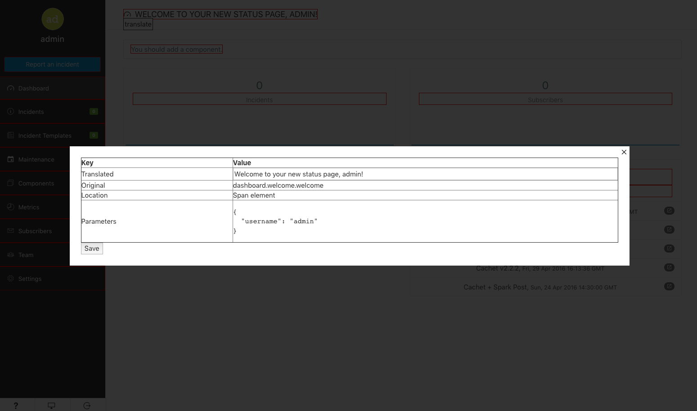The width and height of the screenshot is (697, 411).
Task: Open the Report an incident button
Action: (x=53, y=64)
